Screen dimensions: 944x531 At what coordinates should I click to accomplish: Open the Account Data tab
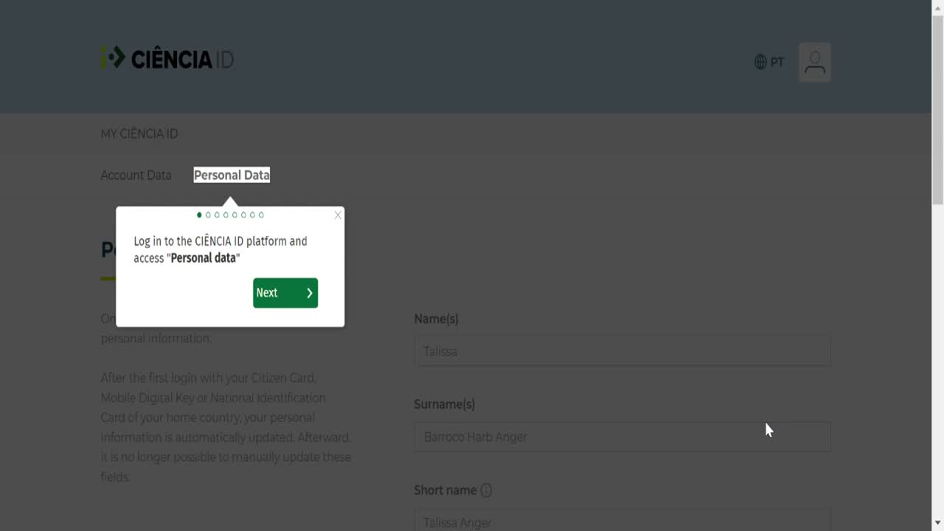click(x=136, y=175)
